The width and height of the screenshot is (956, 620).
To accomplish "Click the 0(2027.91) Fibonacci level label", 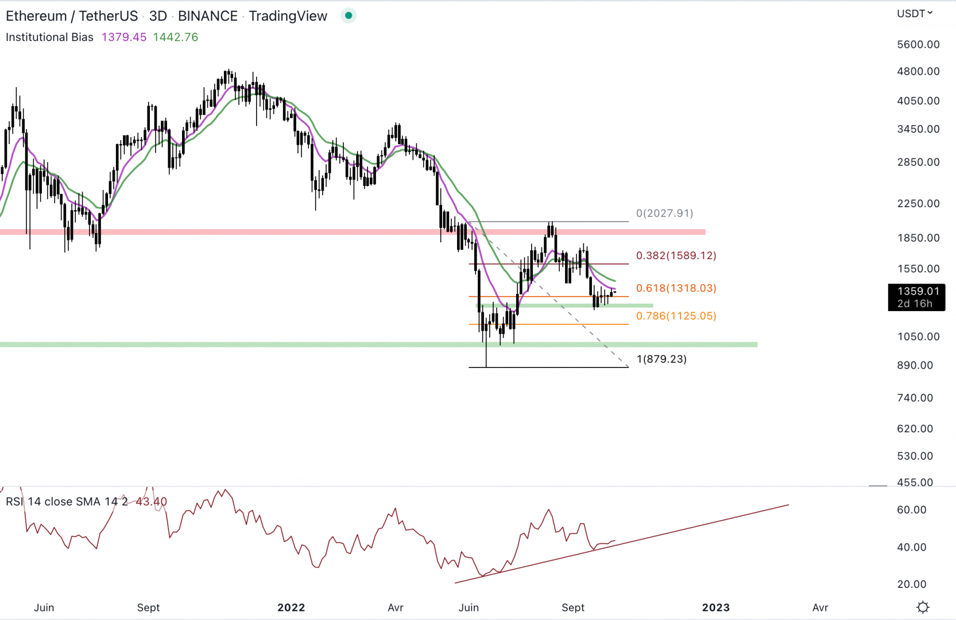I will coord(664,213).
